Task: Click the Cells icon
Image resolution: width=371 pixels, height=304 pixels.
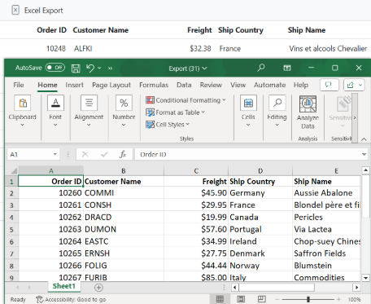Action: tap(248, 103)
